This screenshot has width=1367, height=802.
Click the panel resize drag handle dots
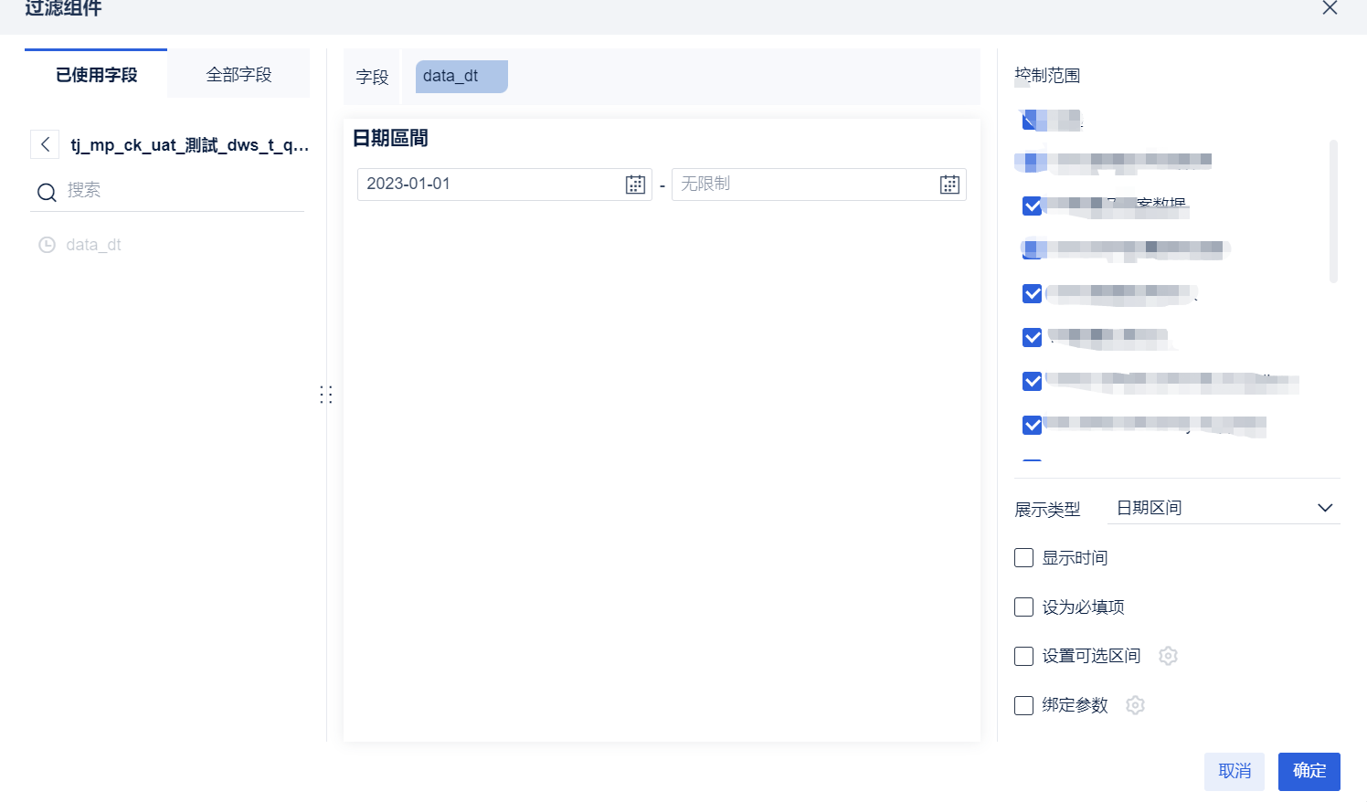click(x=326, y=395)
